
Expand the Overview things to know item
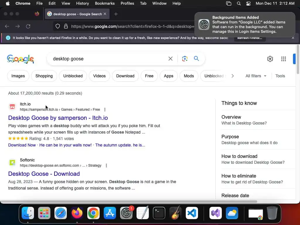tap(258, 120)
